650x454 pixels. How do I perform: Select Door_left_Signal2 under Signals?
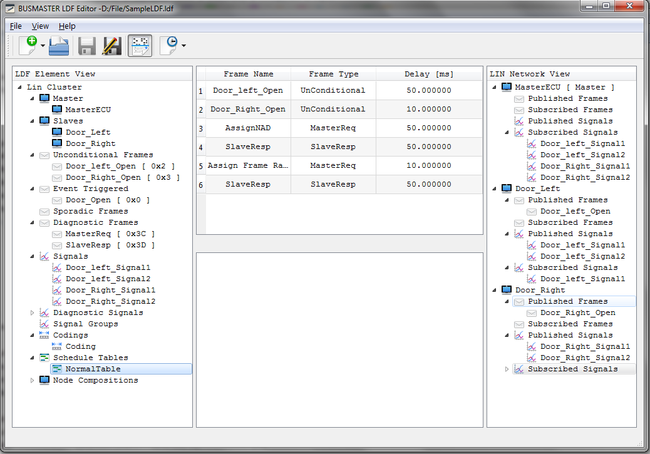[x=108, y=279]
